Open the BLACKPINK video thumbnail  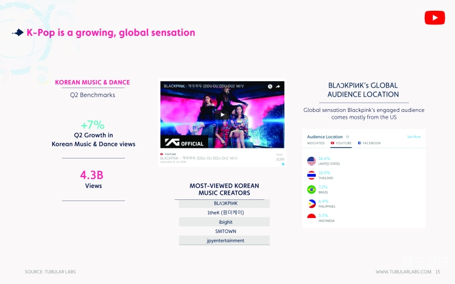222,115
